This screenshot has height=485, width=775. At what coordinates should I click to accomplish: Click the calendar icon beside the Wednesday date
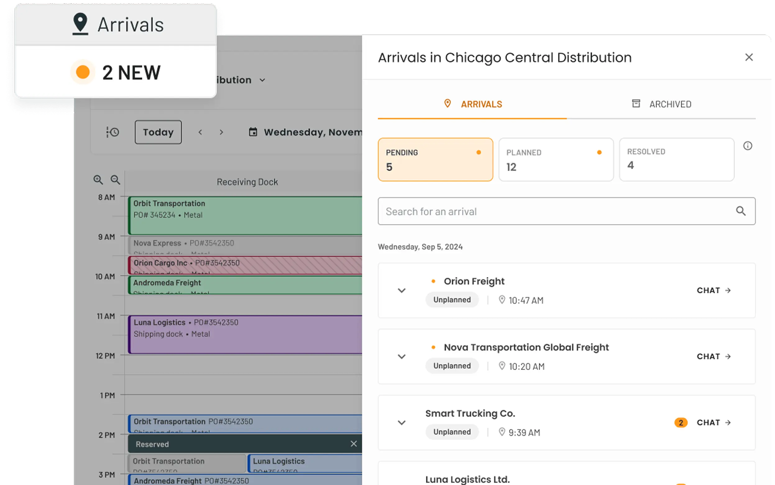point(253,132)
